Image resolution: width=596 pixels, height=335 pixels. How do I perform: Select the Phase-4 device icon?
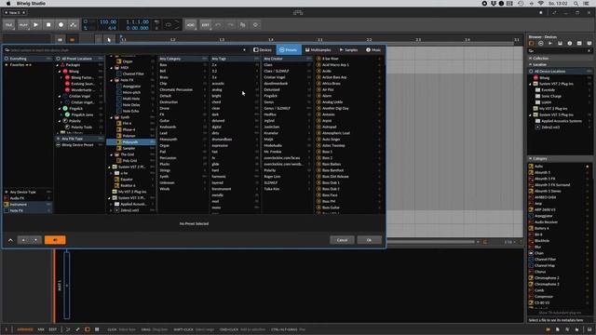click(119, 129)
